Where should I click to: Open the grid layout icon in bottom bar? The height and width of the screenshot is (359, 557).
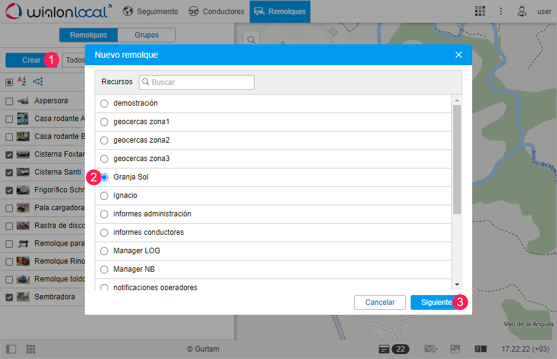coord(31,349)
